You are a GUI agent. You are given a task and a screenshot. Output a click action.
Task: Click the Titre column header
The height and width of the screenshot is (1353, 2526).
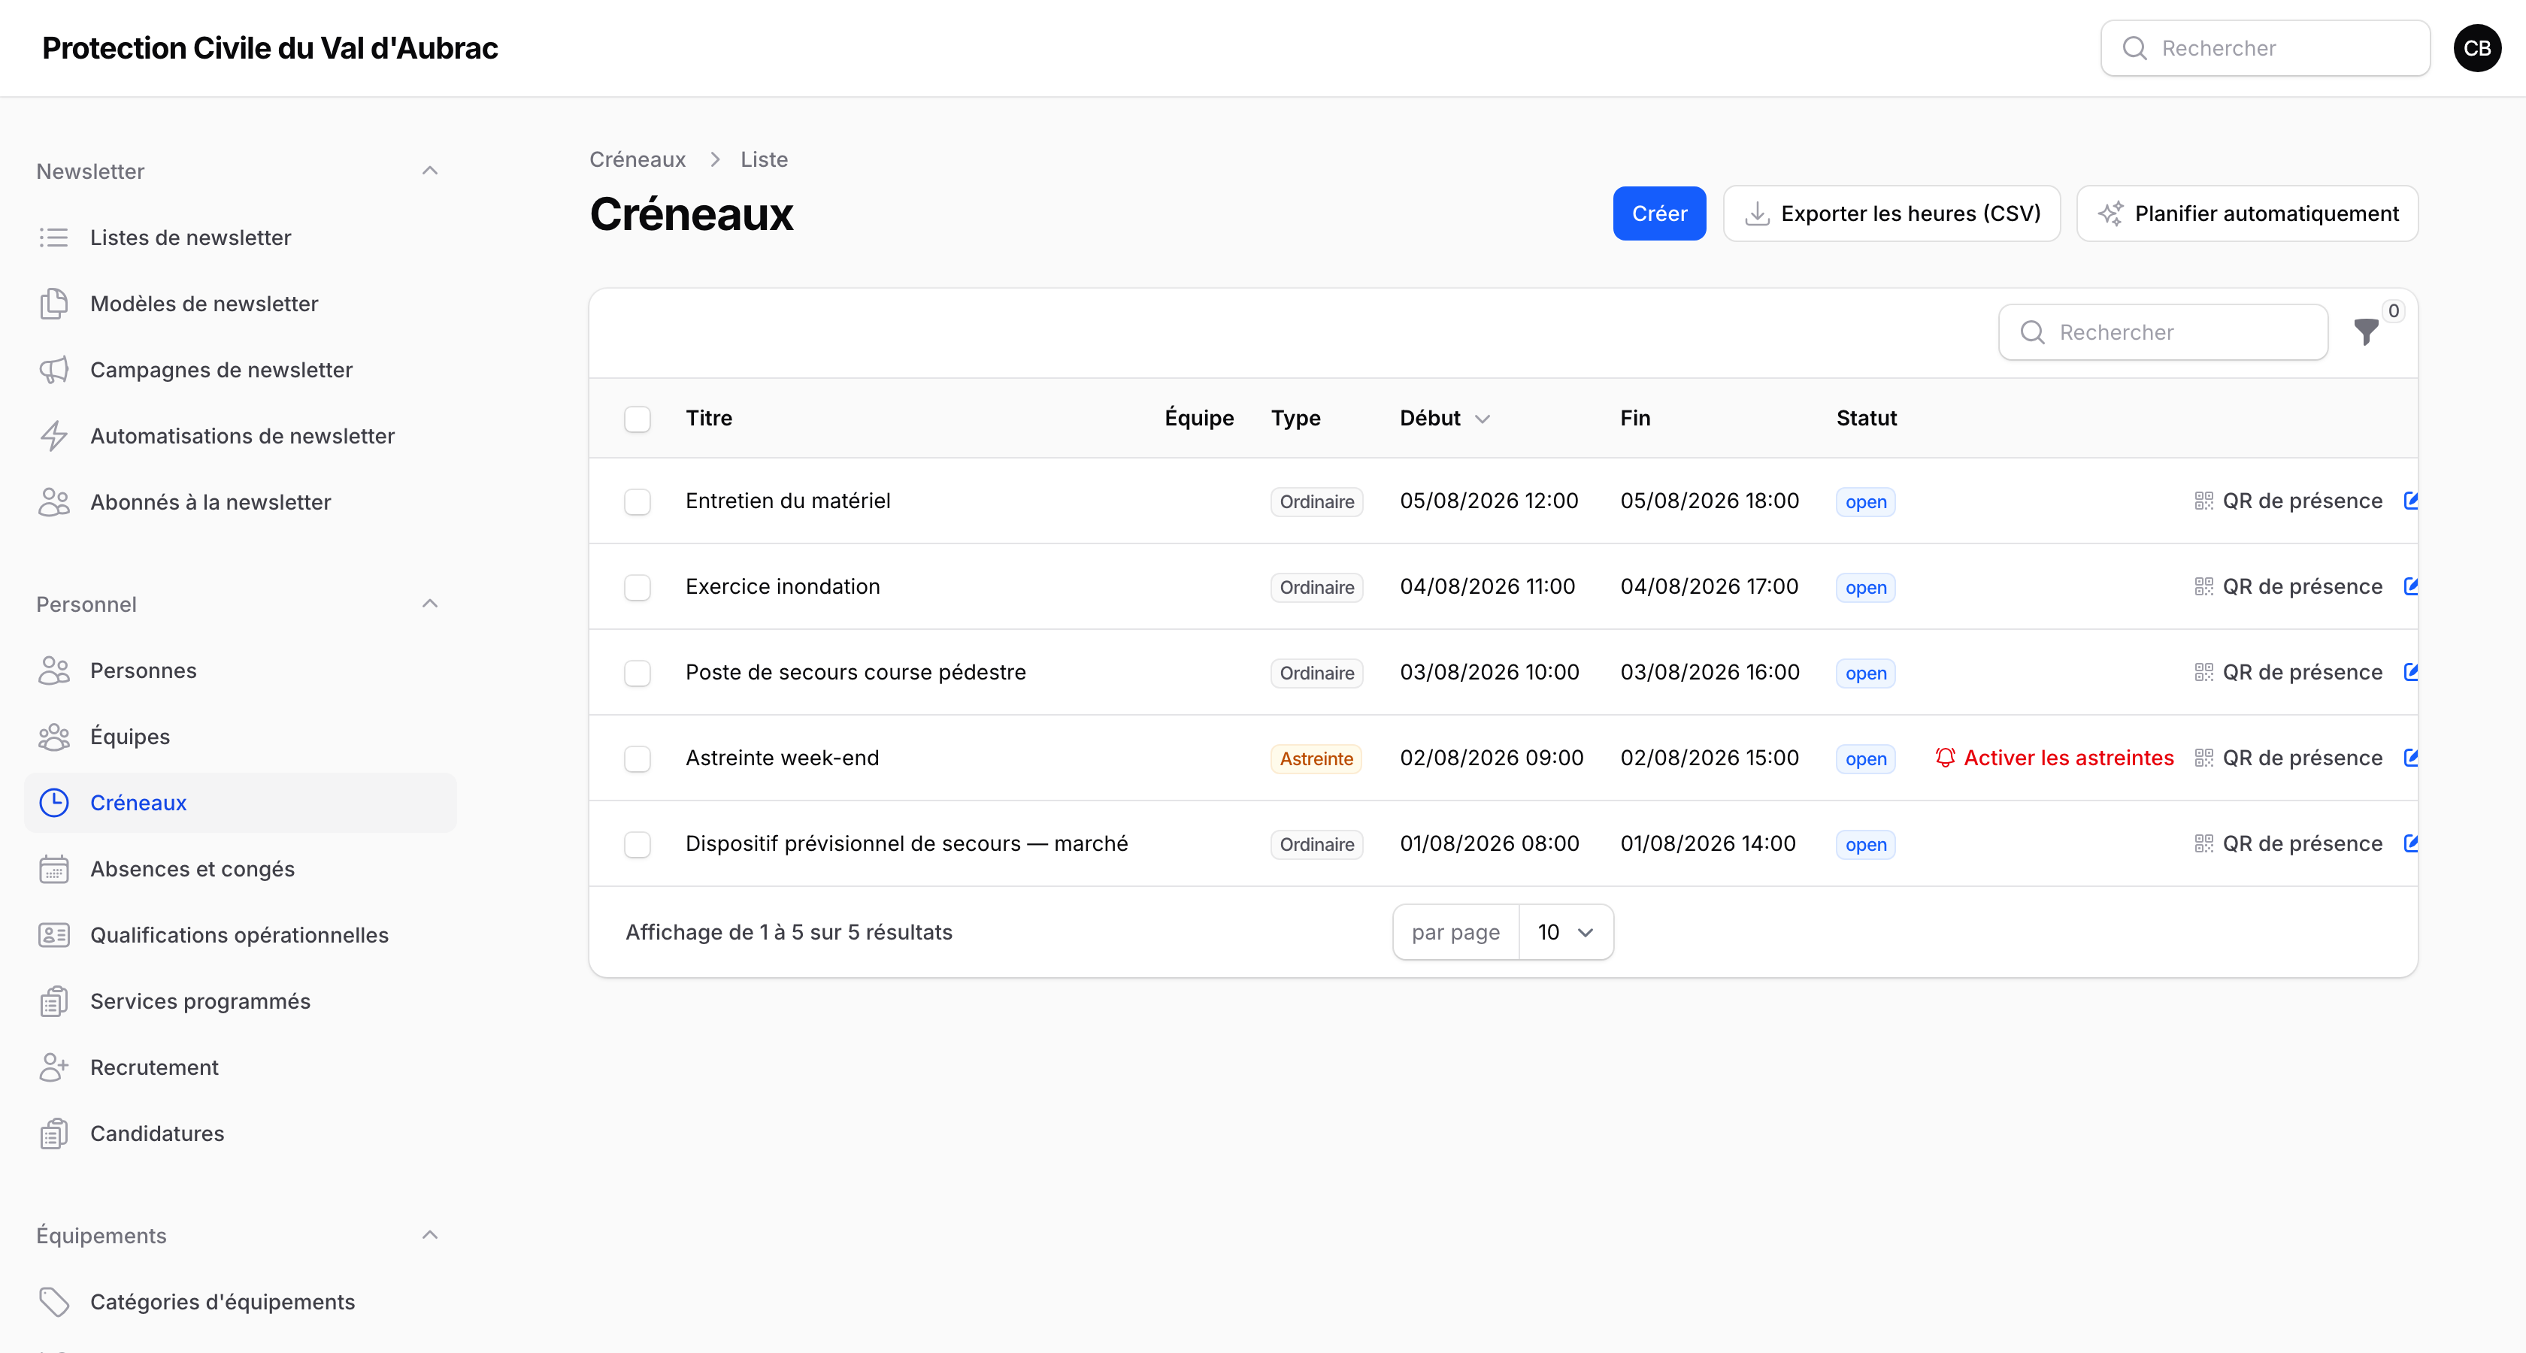[x=709, y=419]
